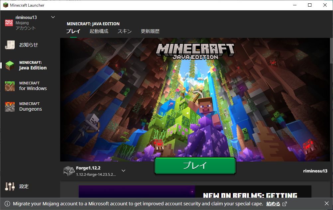This screenshot has width=333, height=210.
Task: Click the info icon on the migration banner
Action: [x=7, y=203]
